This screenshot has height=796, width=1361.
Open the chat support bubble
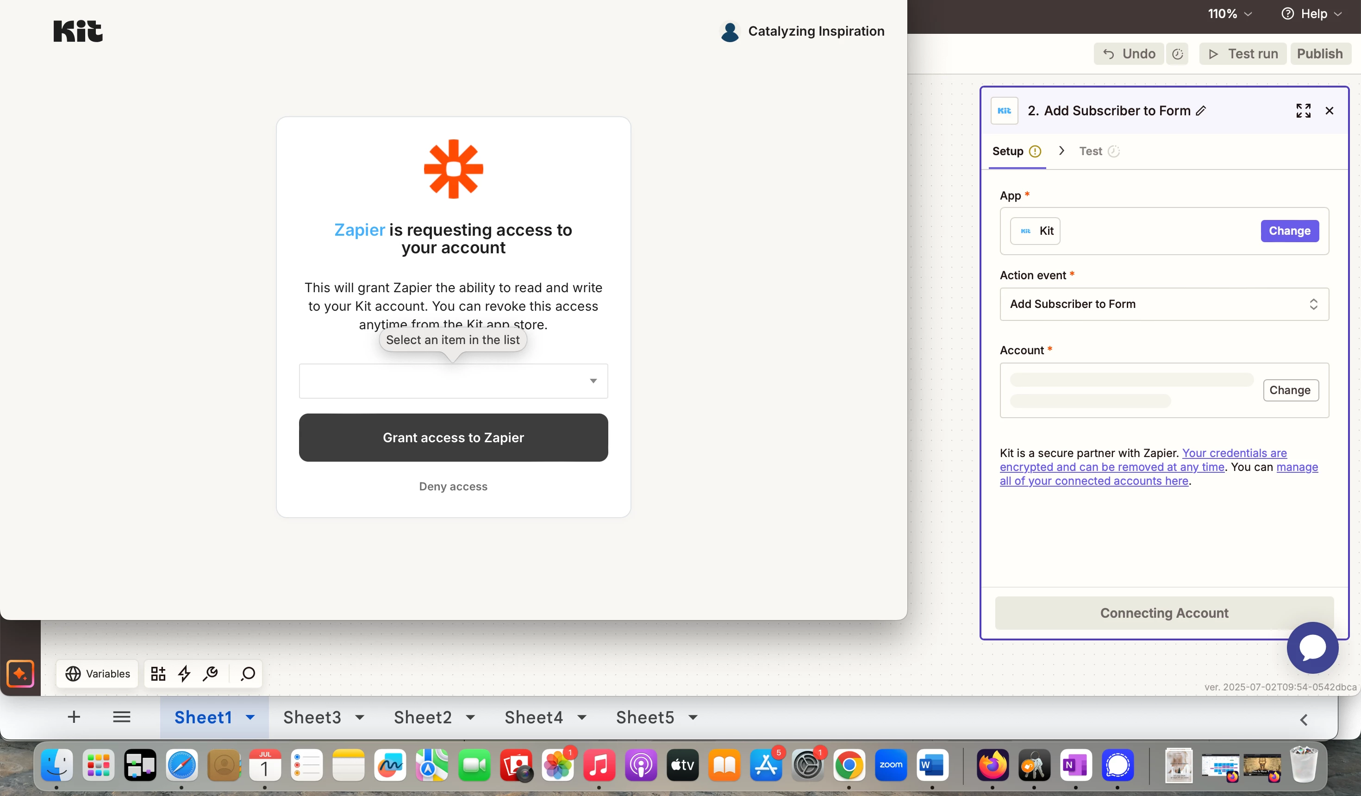[x=1312, y=647]
